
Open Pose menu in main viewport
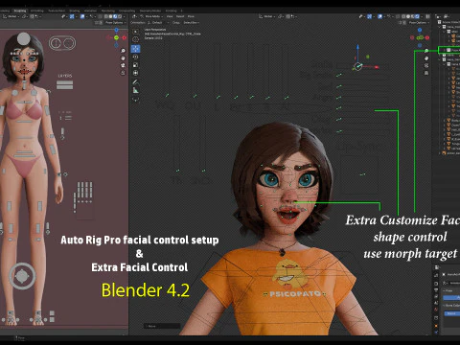coord(191,16)
